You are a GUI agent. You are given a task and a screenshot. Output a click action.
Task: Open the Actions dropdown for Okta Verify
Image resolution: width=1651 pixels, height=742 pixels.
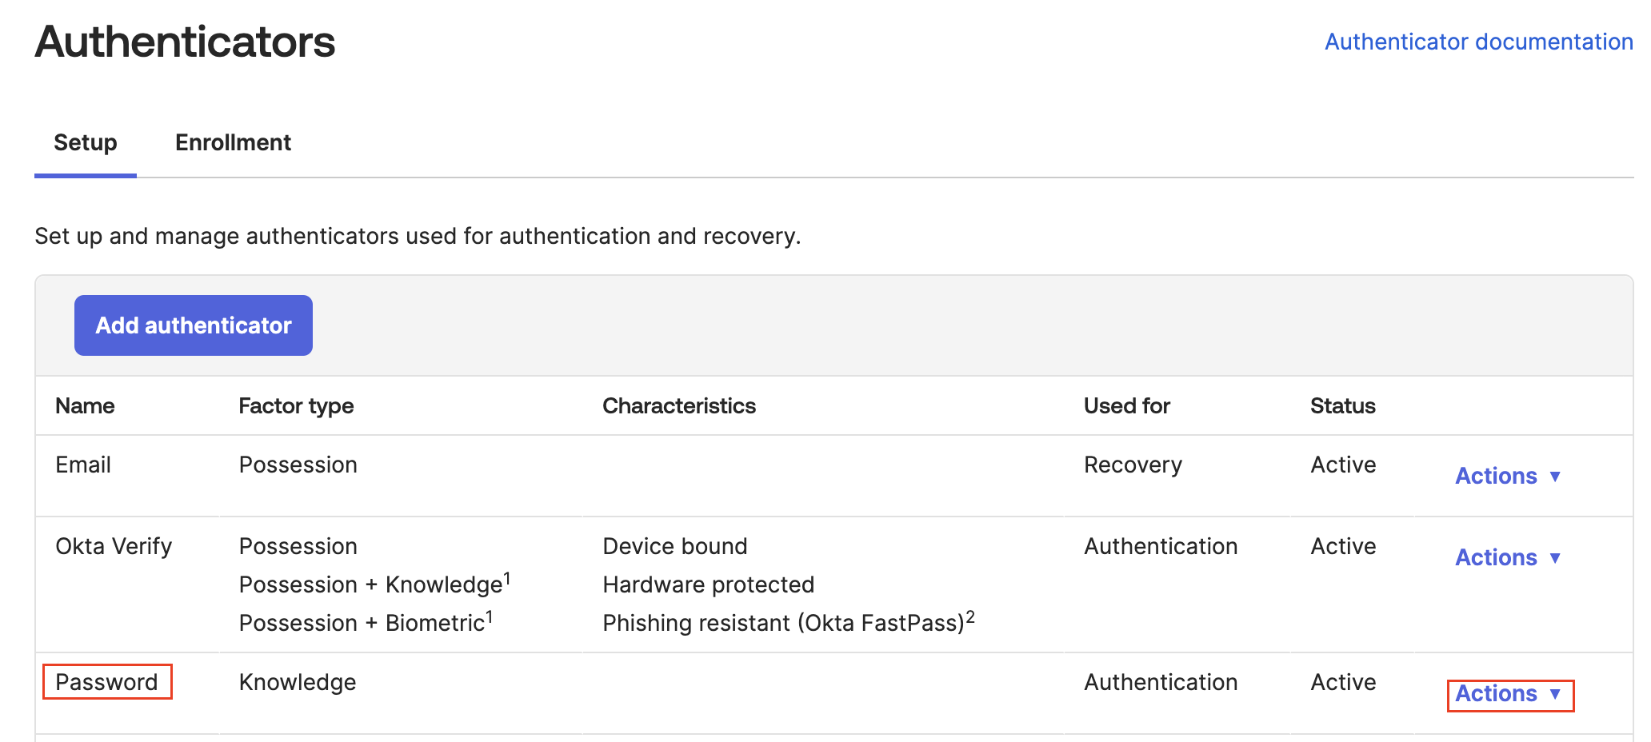point(1495,557)
